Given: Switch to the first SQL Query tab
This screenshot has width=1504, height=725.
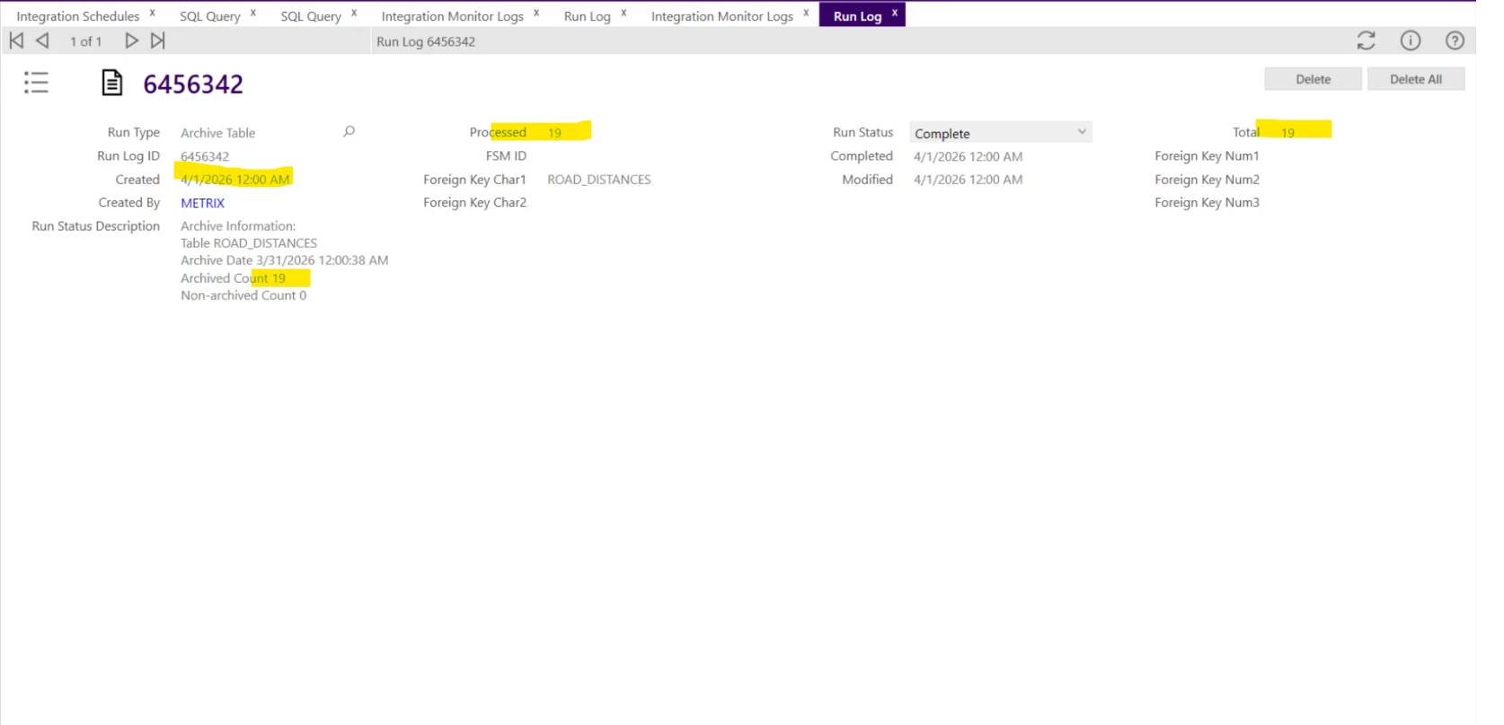Looking at the screenshot, I should pyautogui.click(x=210, y=16).
